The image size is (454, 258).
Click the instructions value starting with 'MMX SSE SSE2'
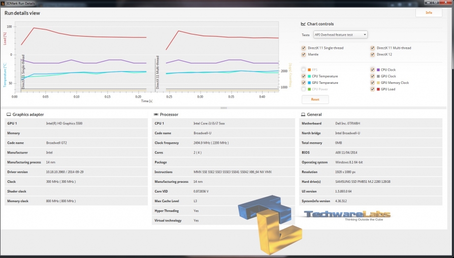click(x=233, y=172)
